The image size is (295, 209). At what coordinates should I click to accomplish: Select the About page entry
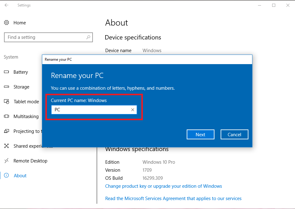coord(20,175)
